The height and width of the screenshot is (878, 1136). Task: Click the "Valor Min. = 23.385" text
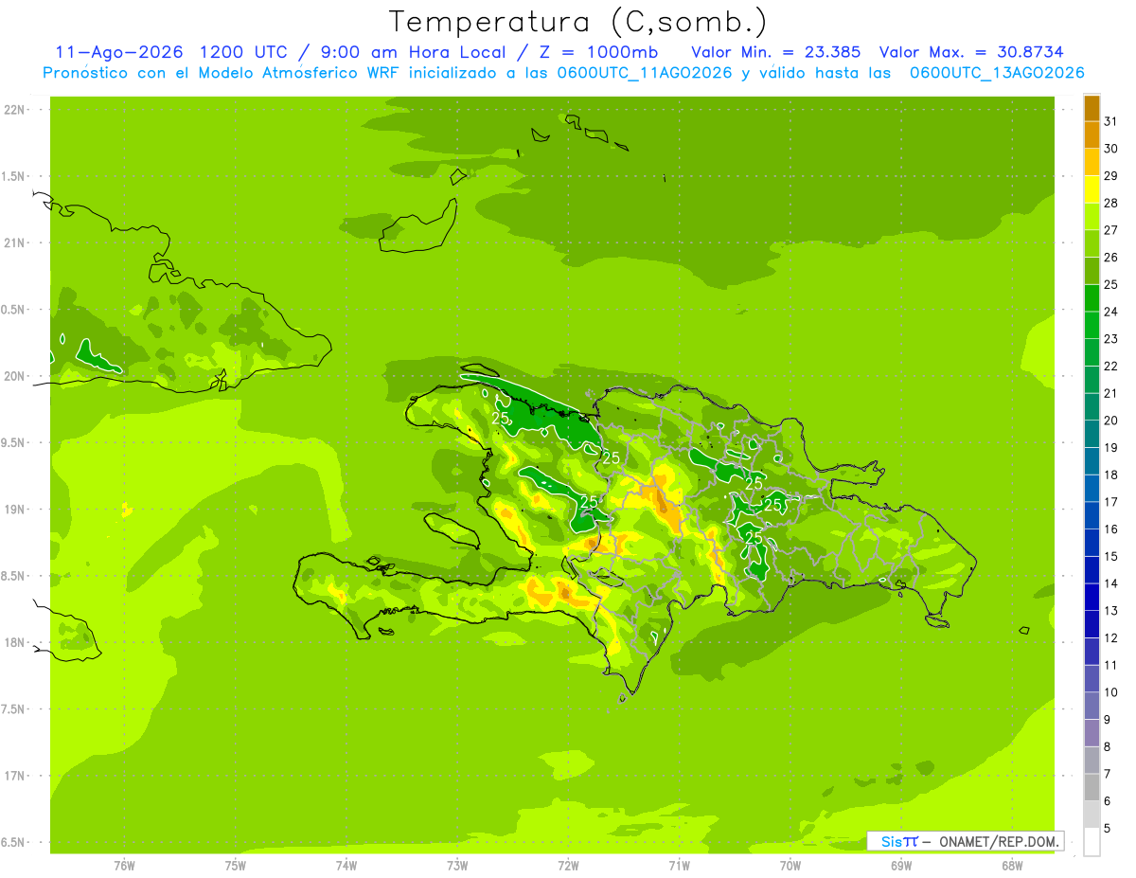(776, 52)
